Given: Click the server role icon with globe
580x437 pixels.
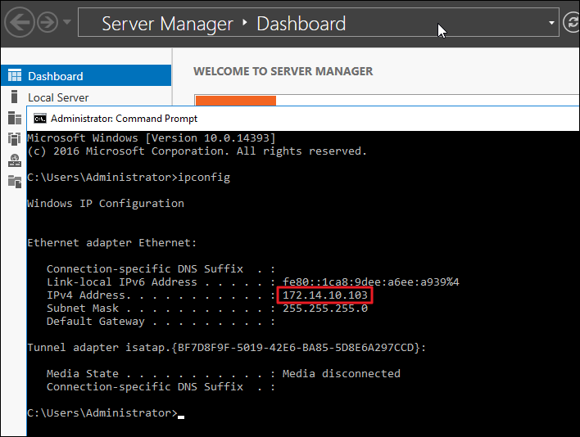Looking at the screenshot, I should tap(15, 160).
